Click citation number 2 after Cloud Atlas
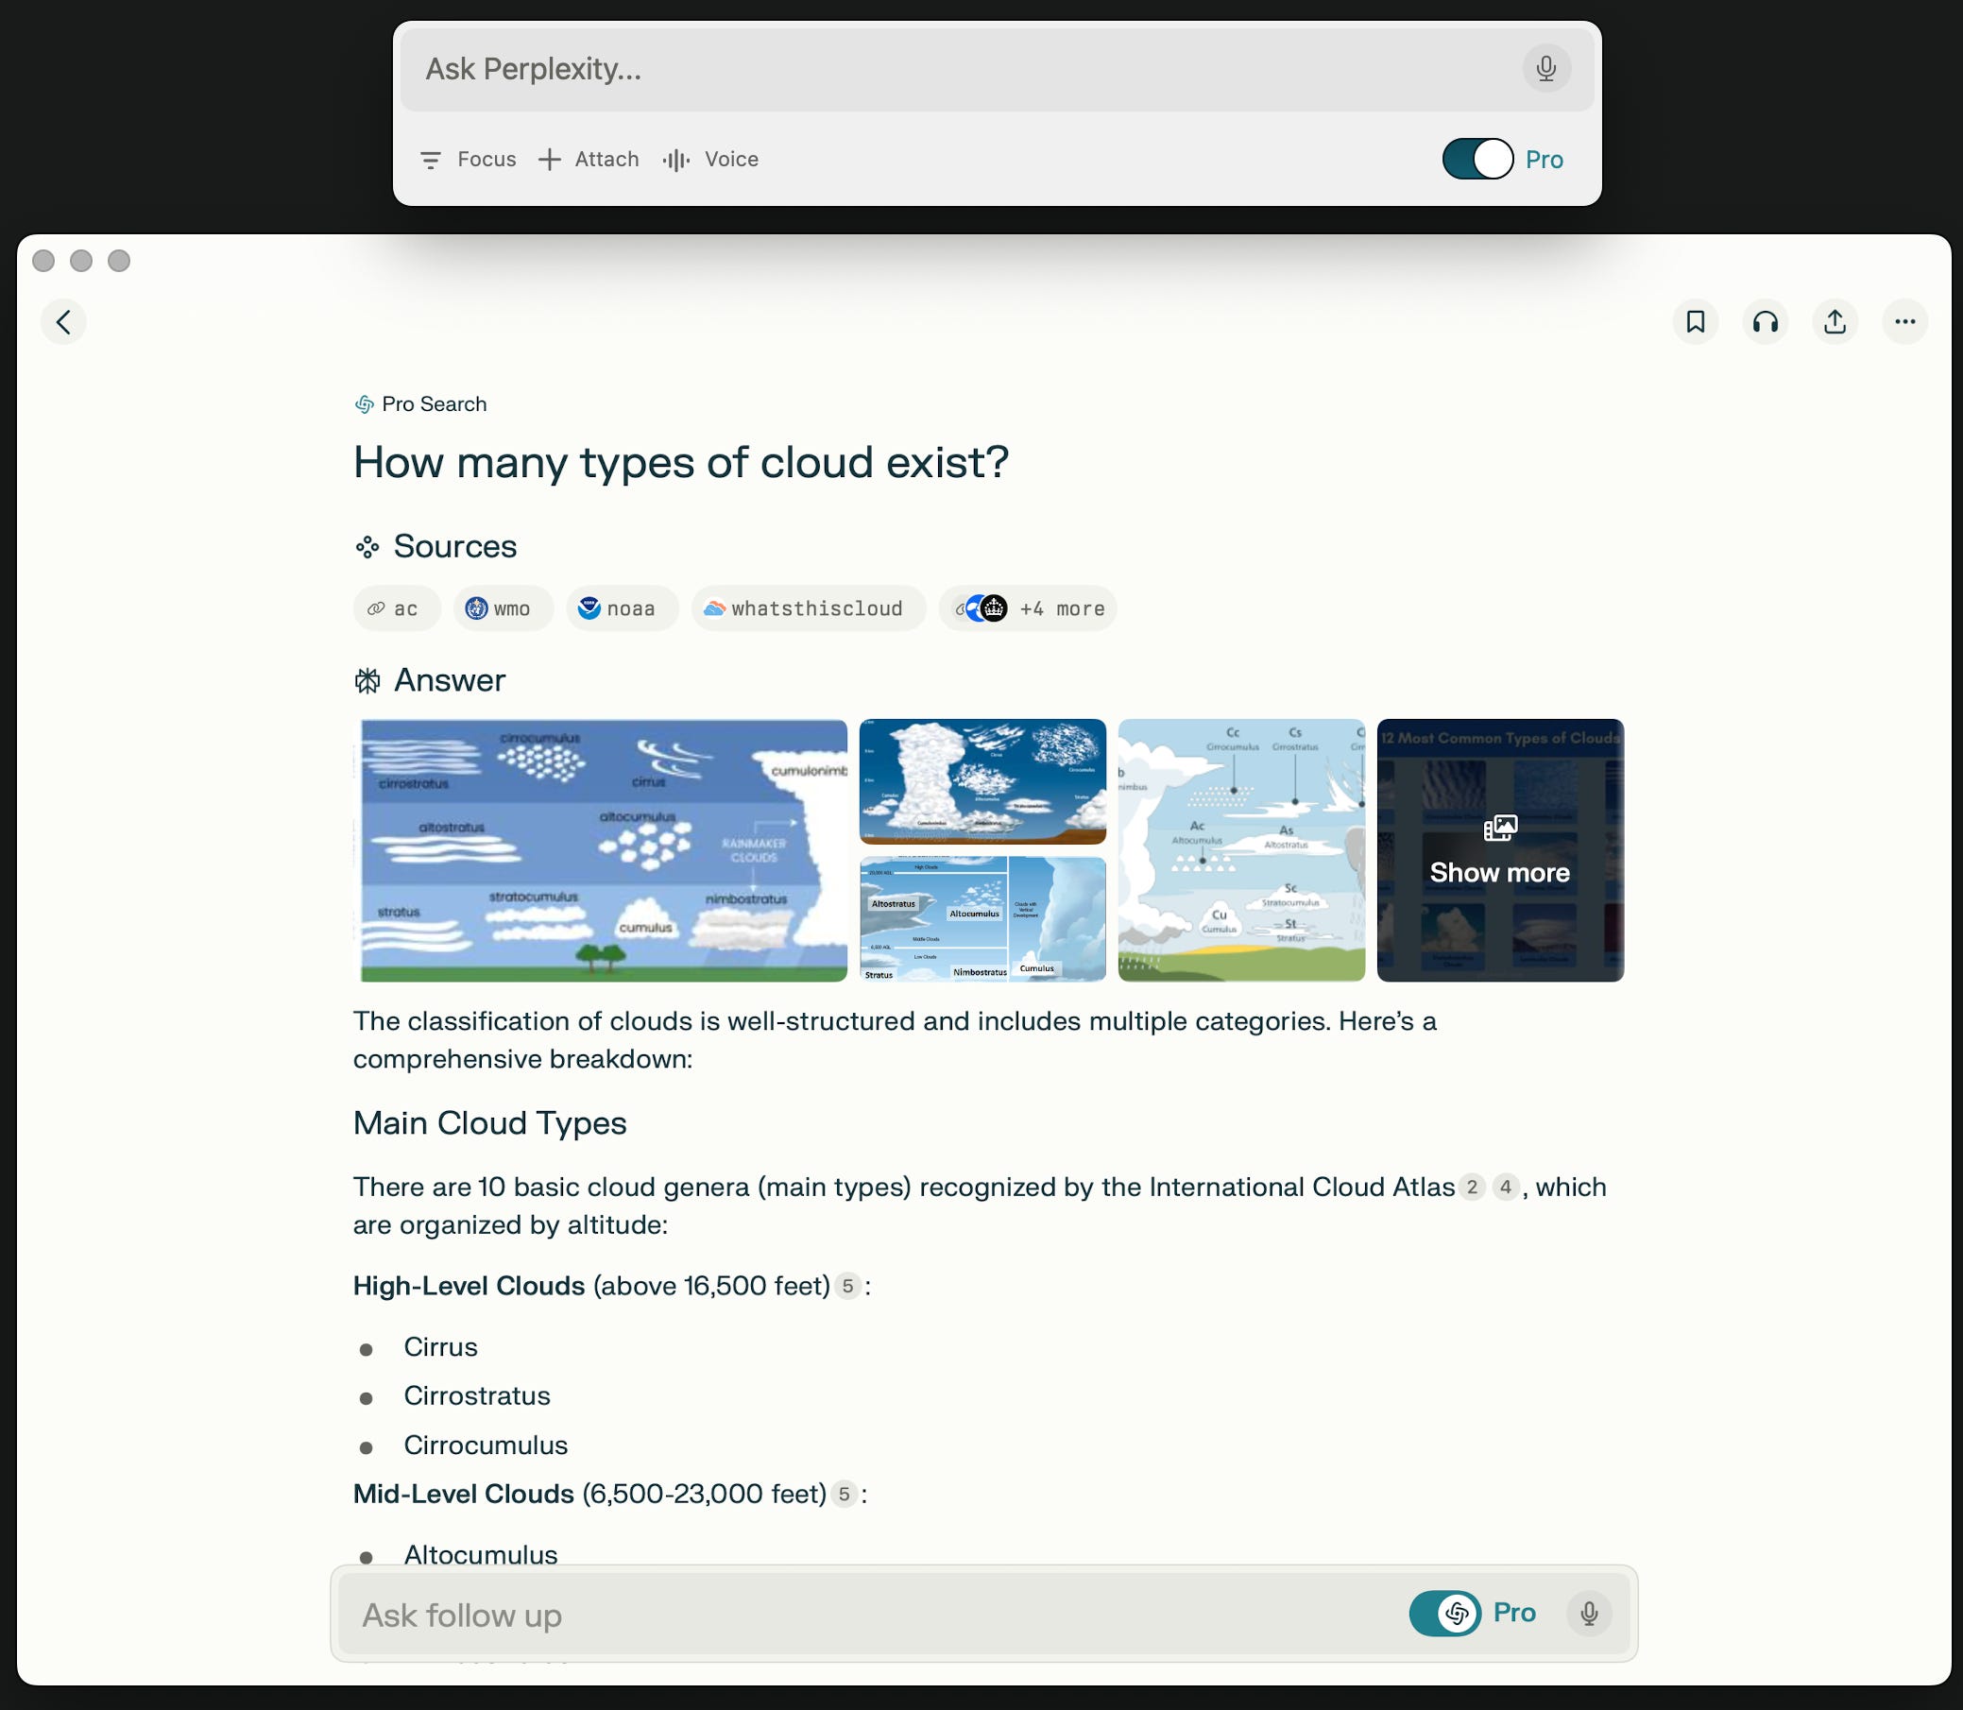The image size is (1963, 1710). coord(1472,1187)
